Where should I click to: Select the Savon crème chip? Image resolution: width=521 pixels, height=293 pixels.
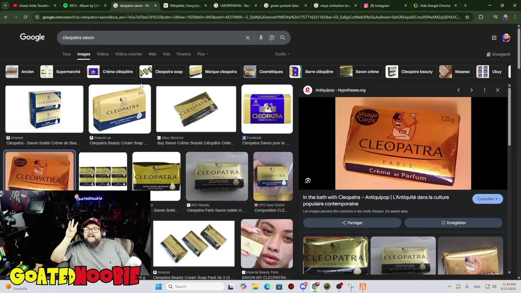361,72
